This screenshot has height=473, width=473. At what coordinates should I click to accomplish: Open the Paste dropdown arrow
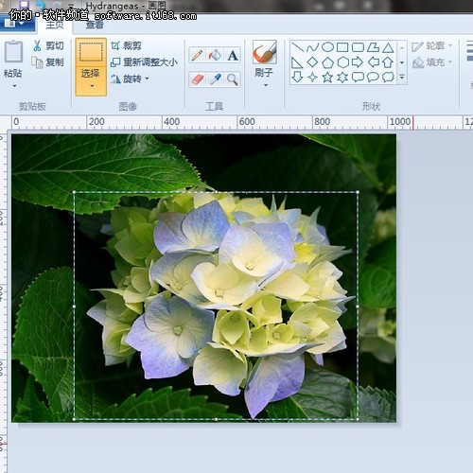[14, 86]
